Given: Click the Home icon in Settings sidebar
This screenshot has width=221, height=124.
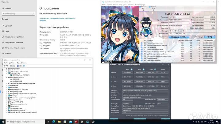Looking at the screenshot, I should [3, 9].
